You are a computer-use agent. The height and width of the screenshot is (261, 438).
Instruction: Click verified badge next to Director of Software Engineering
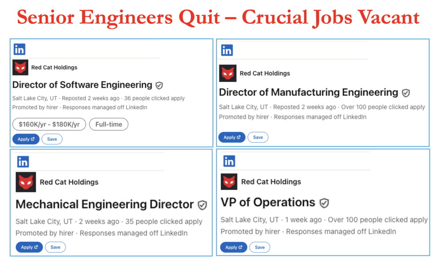pos(159,85)
